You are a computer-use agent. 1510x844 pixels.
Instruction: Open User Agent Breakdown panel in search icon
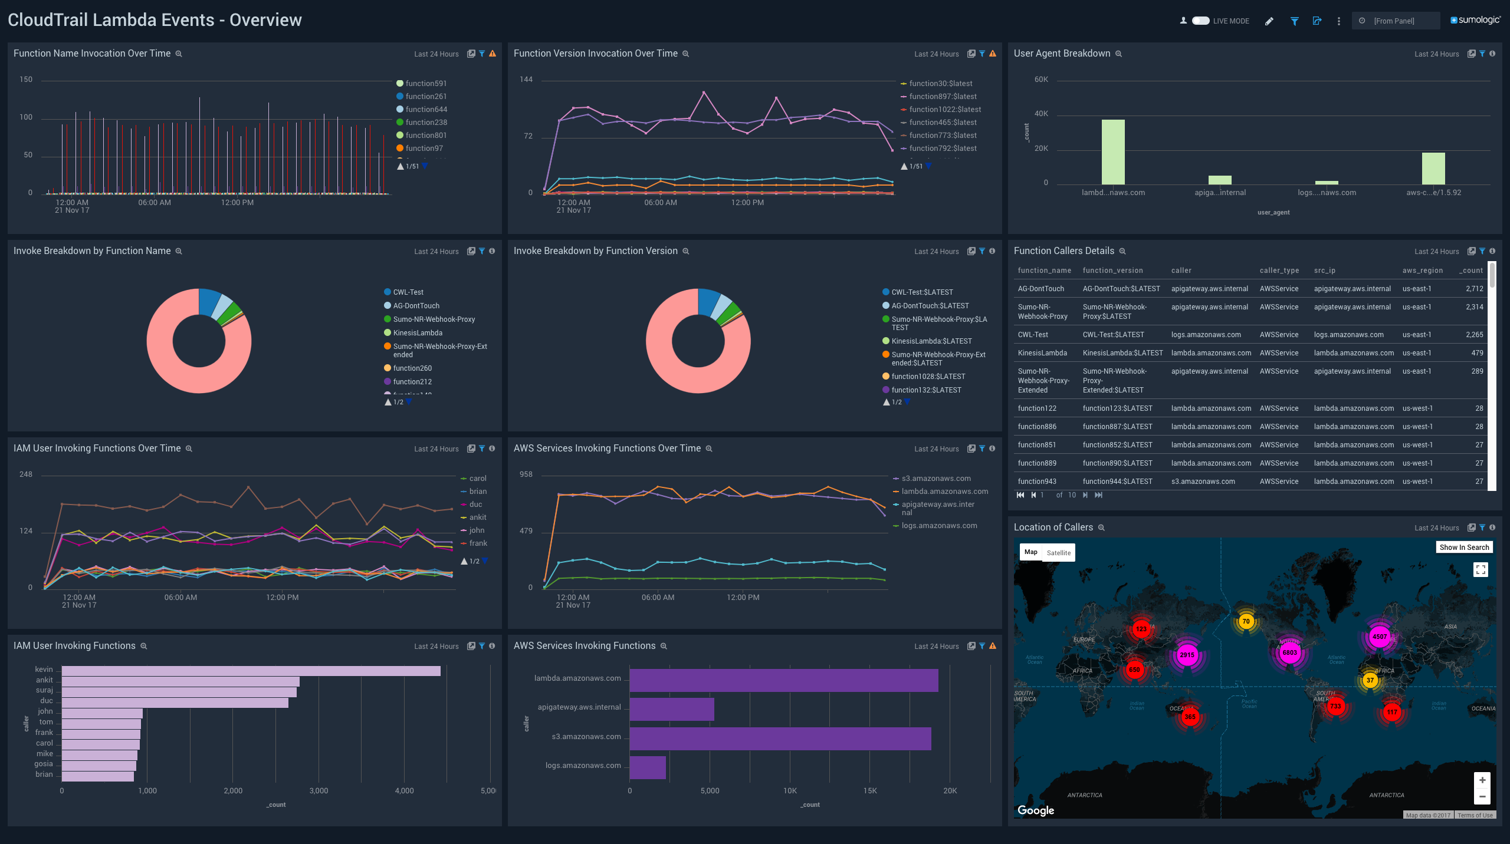coord(1472,54)
